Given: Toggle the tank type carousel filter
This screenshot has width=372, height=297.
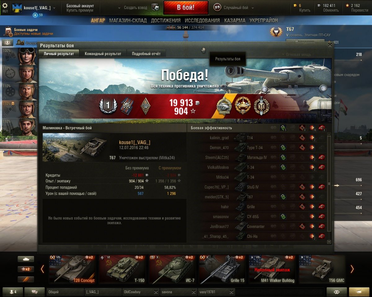Looking at the screenshot, I should [26, 259].
